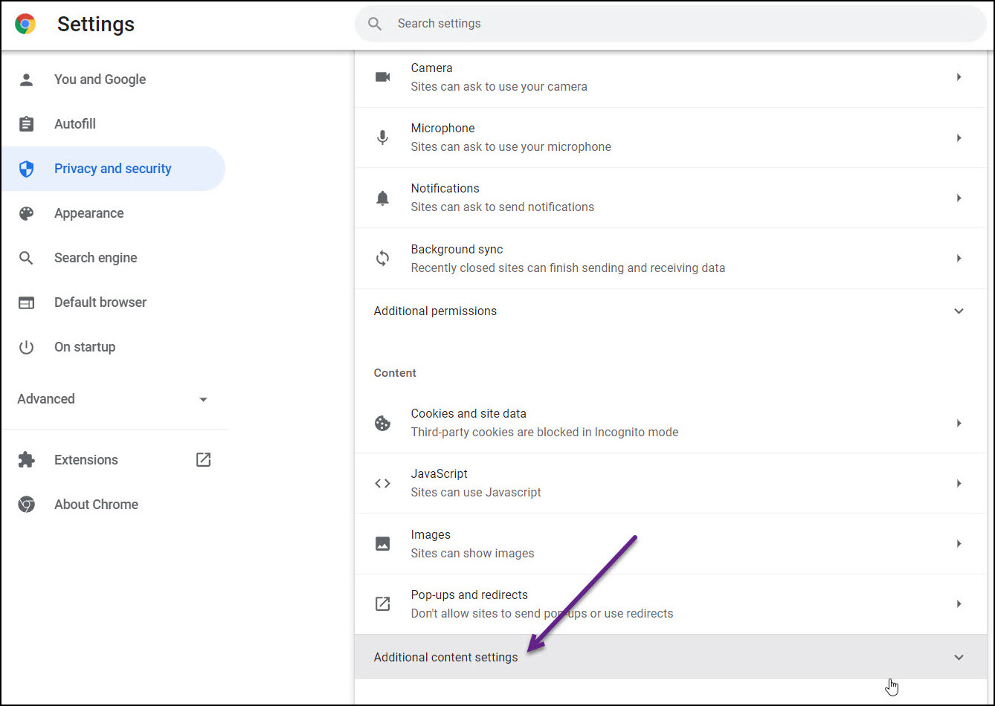Click the chevron beside Additional permissions
The height and width of the screenshot is (706, 995).
(x=959, y=311)
